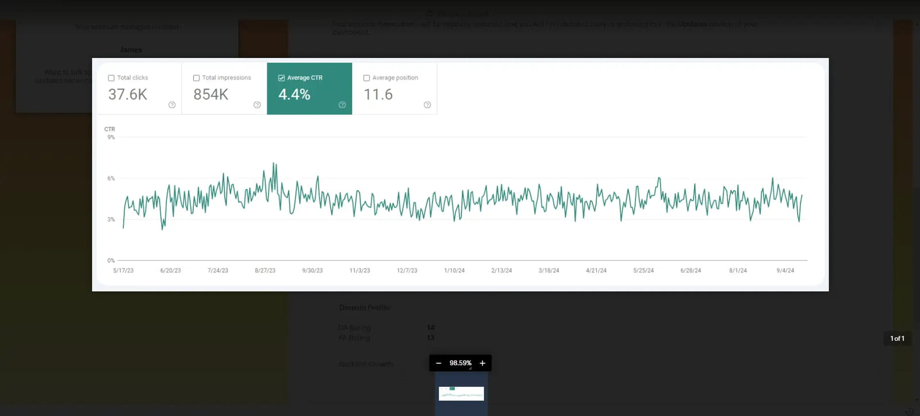Image resolution: width=920 pixels, height=416 pixels.
Task: Click the 854K total impressions value
Action: tap(211, 94)
